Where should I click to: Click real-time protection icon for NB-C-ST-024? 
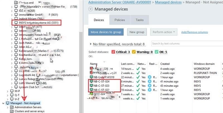pos(150,81)
